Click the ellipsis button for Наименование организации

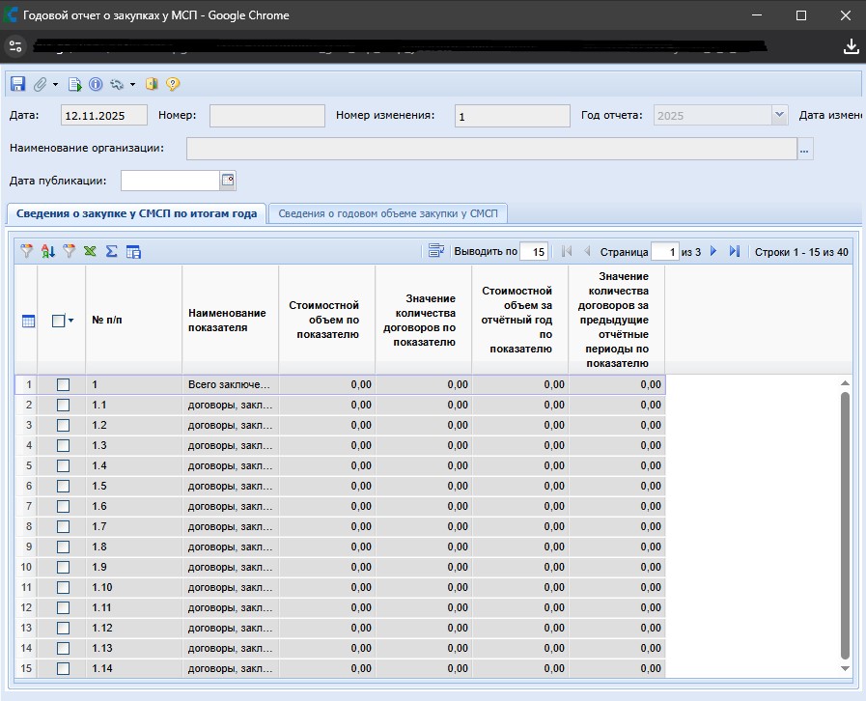click(x=805, y=148)
